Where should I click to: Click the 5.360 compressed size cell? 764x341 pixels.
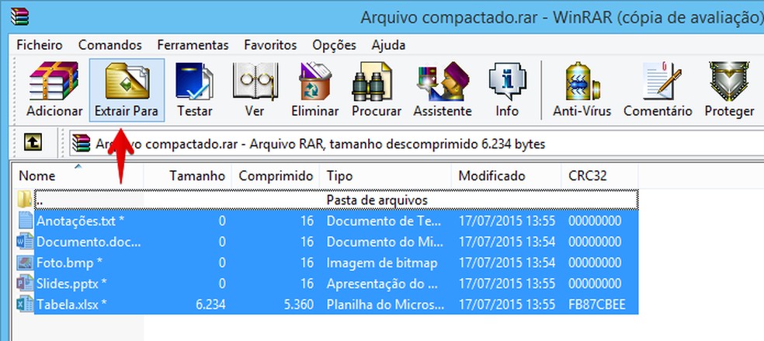pyautogui.click(x=298, y=305)
